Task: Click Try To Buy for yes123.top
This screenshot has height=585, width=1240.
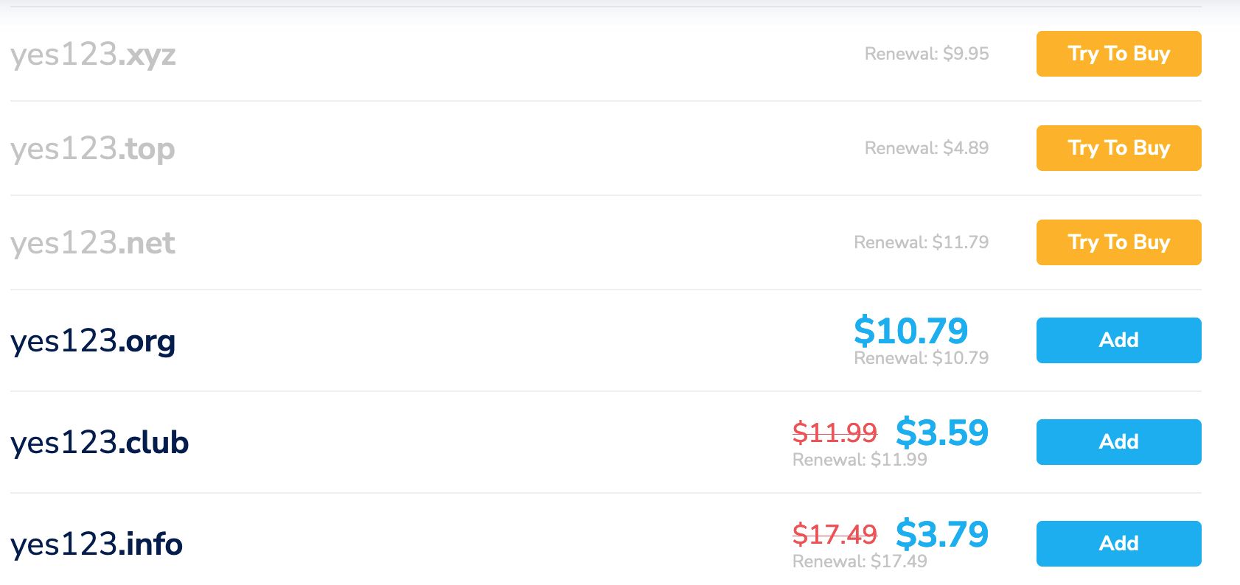Action: click(1118, 148)
